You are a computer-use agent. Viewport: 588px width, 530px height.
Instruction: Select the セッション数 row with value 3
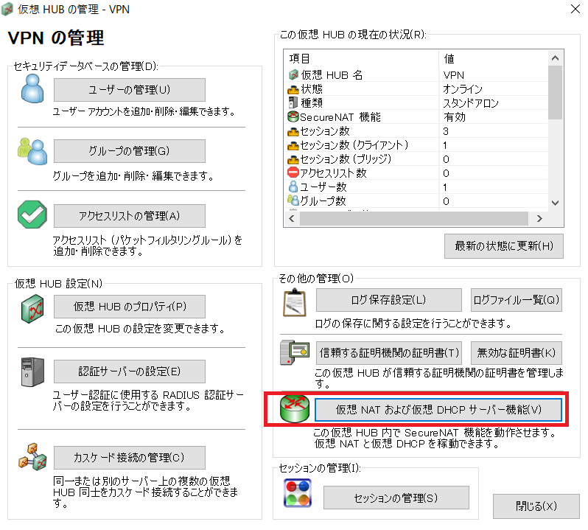click(x=416, y=131)
